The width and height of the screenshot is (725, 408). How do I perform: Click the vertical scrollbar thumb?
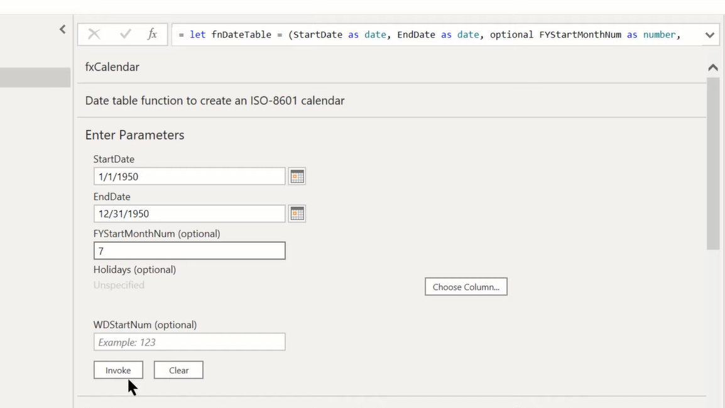point(713,163)
